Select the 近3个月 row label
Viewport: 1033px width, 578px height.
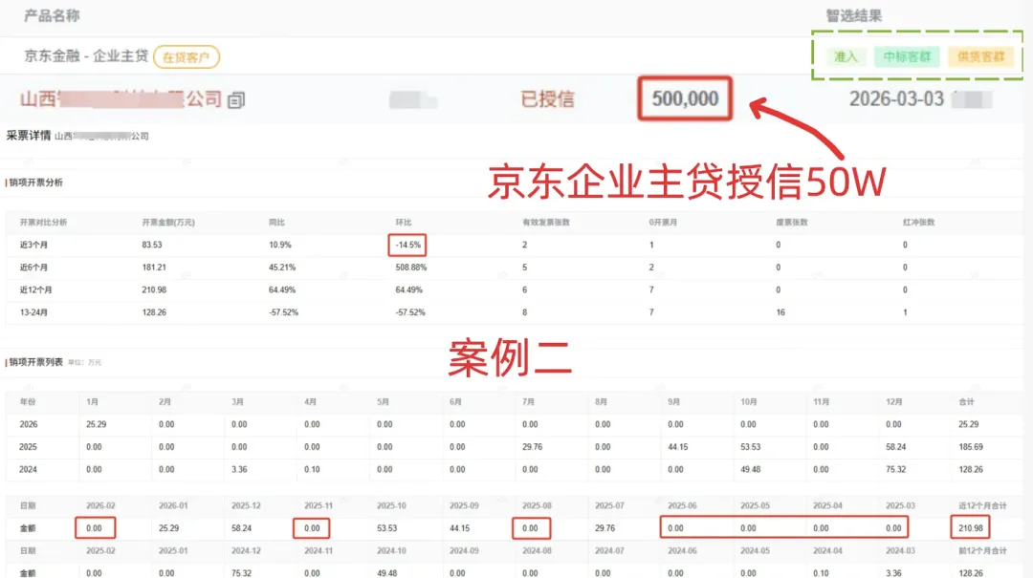click(x=33, y=245)
